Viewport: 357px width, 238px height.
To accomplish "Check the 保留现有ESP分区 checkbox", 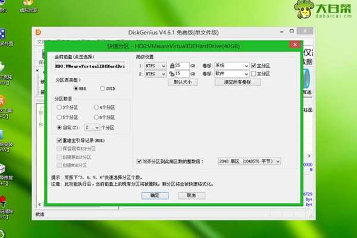I will click(x=59, y=149).
